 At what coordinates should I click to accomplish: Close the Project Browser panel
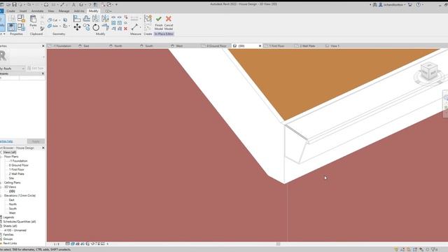[43, 148]
